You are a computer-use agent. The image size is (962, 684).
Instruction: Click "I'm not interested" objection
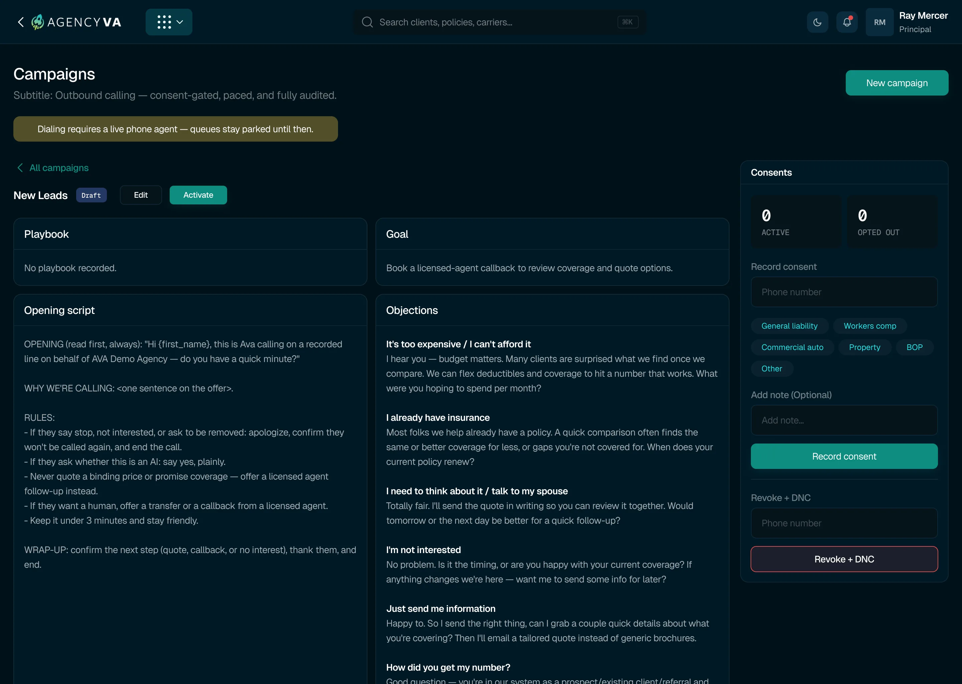(x=423, y=550)
